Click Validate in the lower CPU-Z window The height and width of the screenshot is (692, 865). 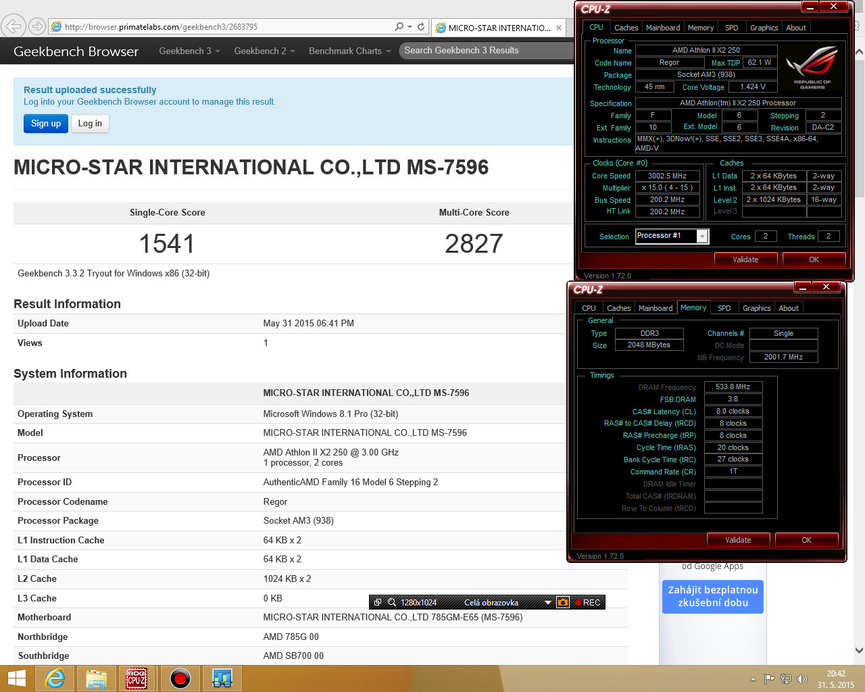point(738,540)
